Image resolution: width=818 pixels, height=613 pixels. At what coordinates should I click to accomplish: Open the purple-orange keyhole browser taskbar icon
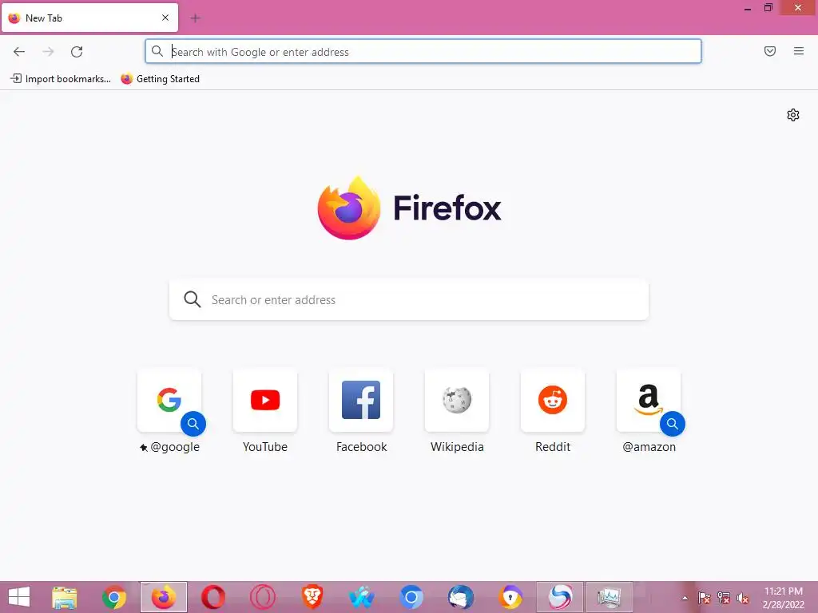click(510, 597)
